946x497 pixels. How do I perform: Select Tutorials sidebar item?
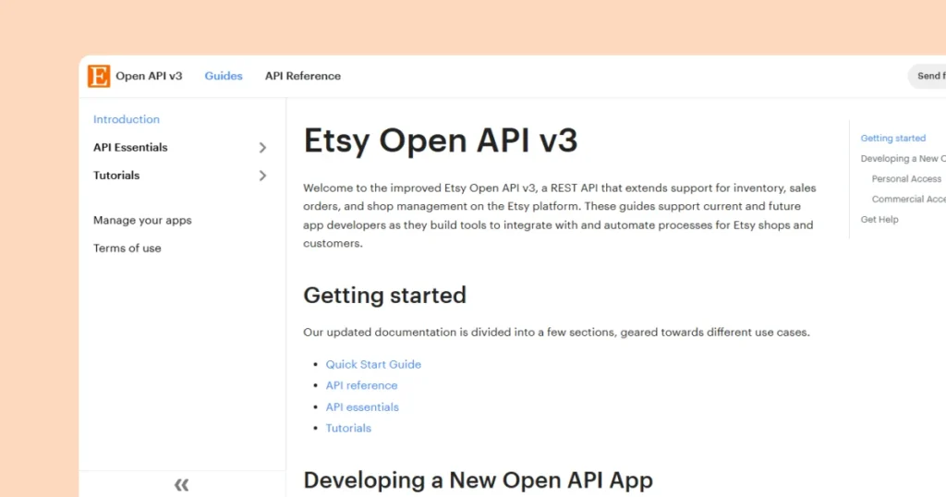tap(116, 176)
